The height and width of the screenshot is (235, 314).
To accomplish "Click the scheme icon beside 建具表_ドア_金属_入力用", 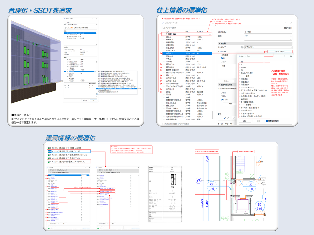I will [x=49, y=147].
